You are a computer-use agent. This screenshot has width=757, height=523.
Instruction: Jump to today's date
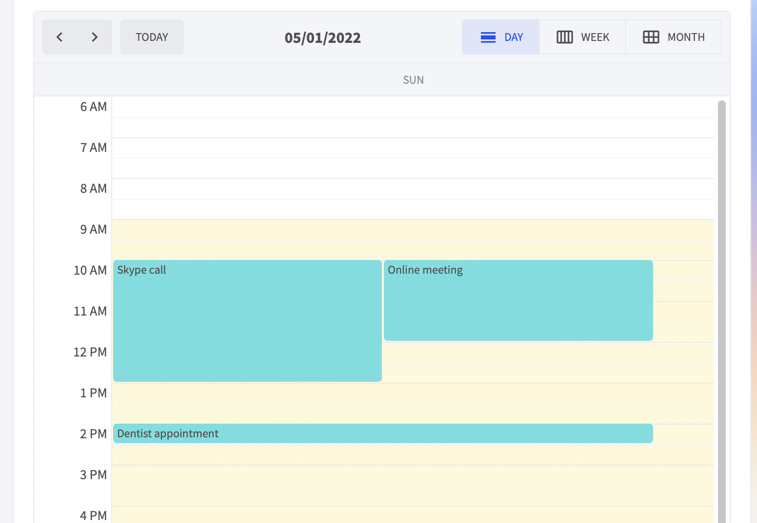[152, 37]
